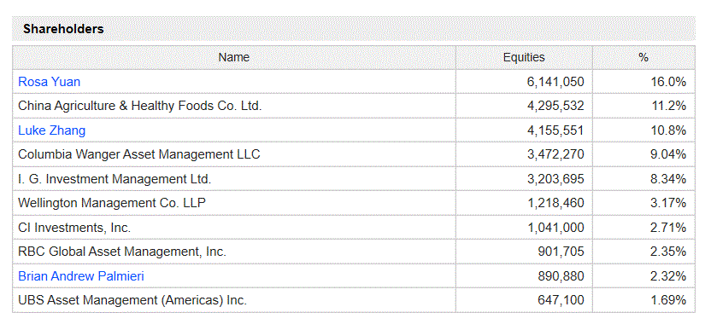Select Columbia Wanger Asset Management LLC name
This screenshot has width=711, height=330.
pos(139,154)
